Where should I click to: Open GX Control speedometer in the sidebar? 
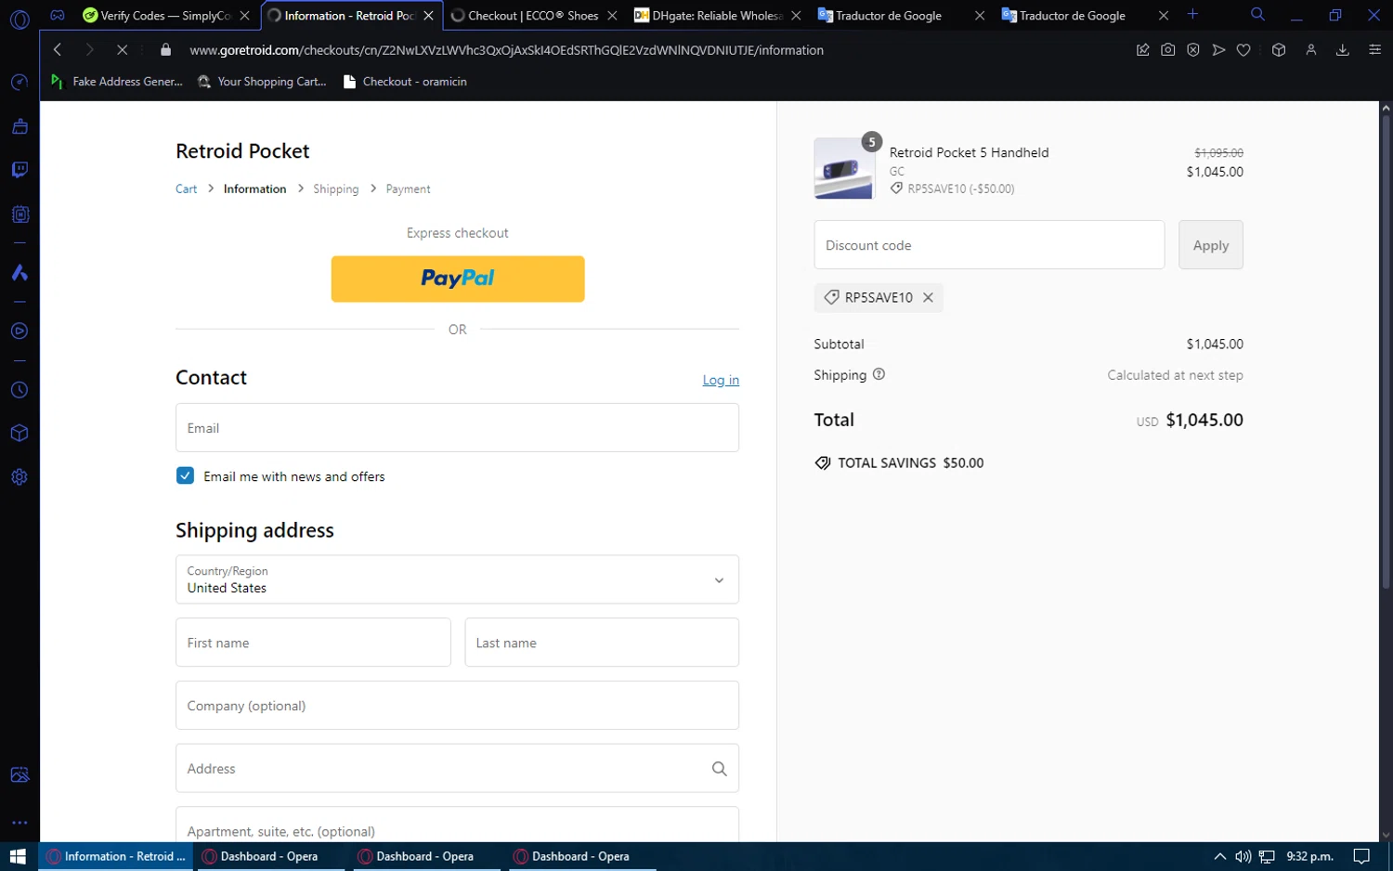coord(20,83)
